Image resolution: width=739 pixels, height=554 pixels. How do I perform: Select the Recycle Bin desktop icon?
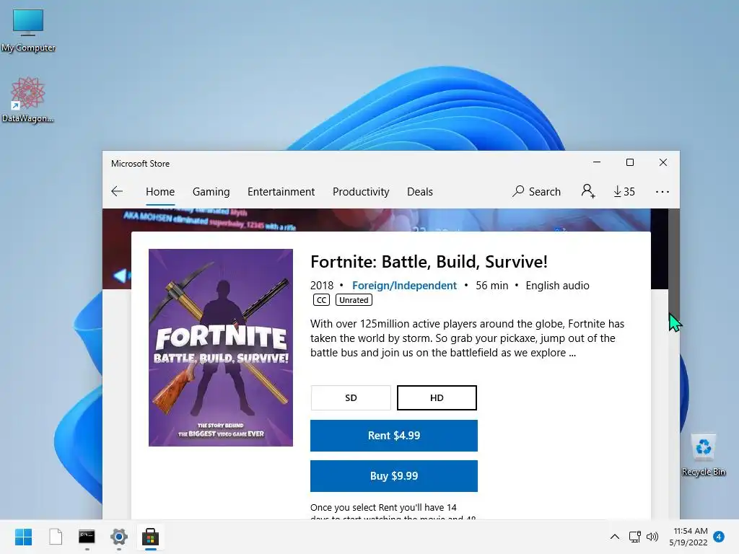tap(703, 455)
